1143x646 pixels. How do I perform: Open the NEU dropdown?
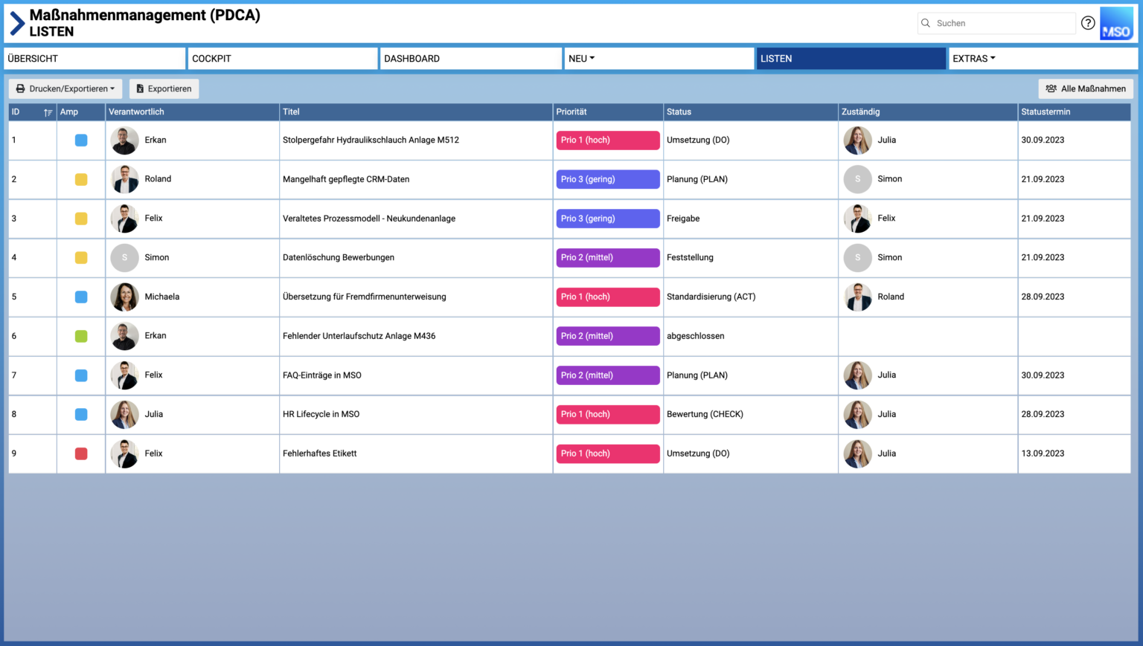point(581,58)
